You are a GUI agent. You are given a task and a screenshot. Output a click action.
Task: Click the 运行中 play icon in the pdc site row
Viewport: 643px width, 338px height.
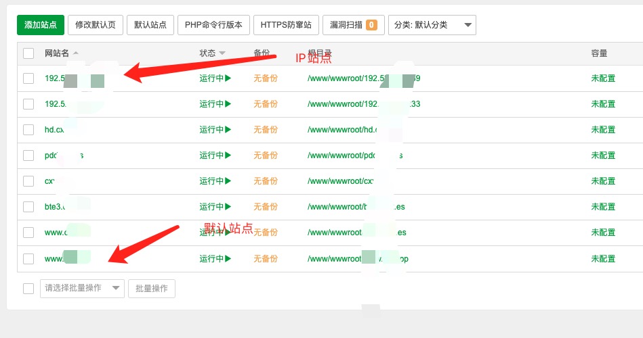click(228, 155)
